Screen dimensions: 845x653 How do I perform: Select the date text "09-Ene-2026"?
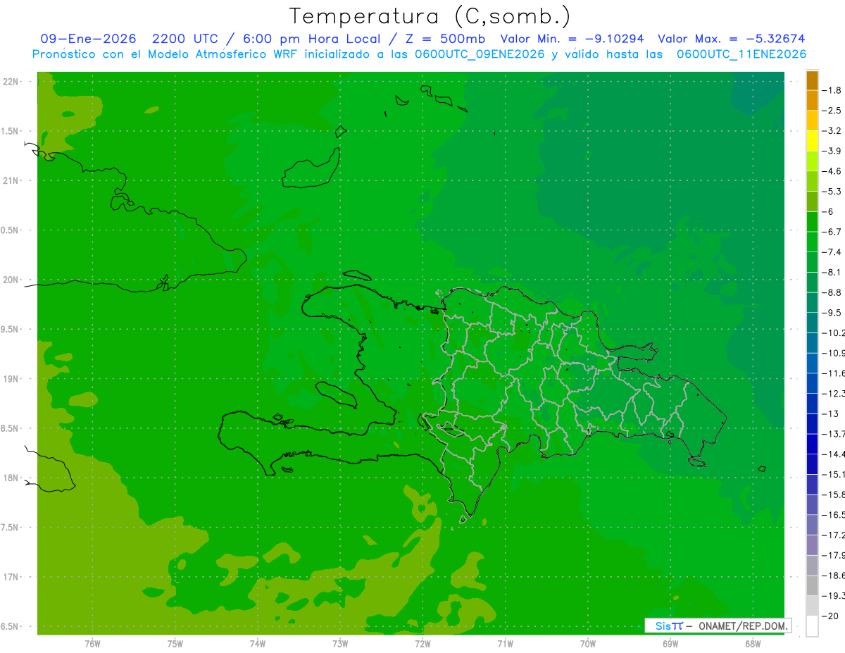(89, 39)
